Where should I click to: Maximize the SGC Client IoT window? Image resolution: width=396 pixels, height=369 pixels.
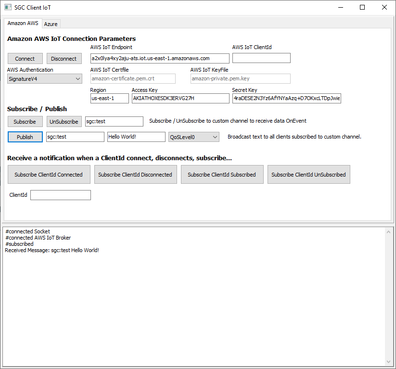tap(362, 7)
